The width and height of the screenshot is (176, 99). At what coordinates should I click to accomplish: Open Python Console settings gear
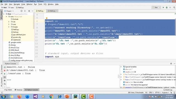[x=171, y=64]
